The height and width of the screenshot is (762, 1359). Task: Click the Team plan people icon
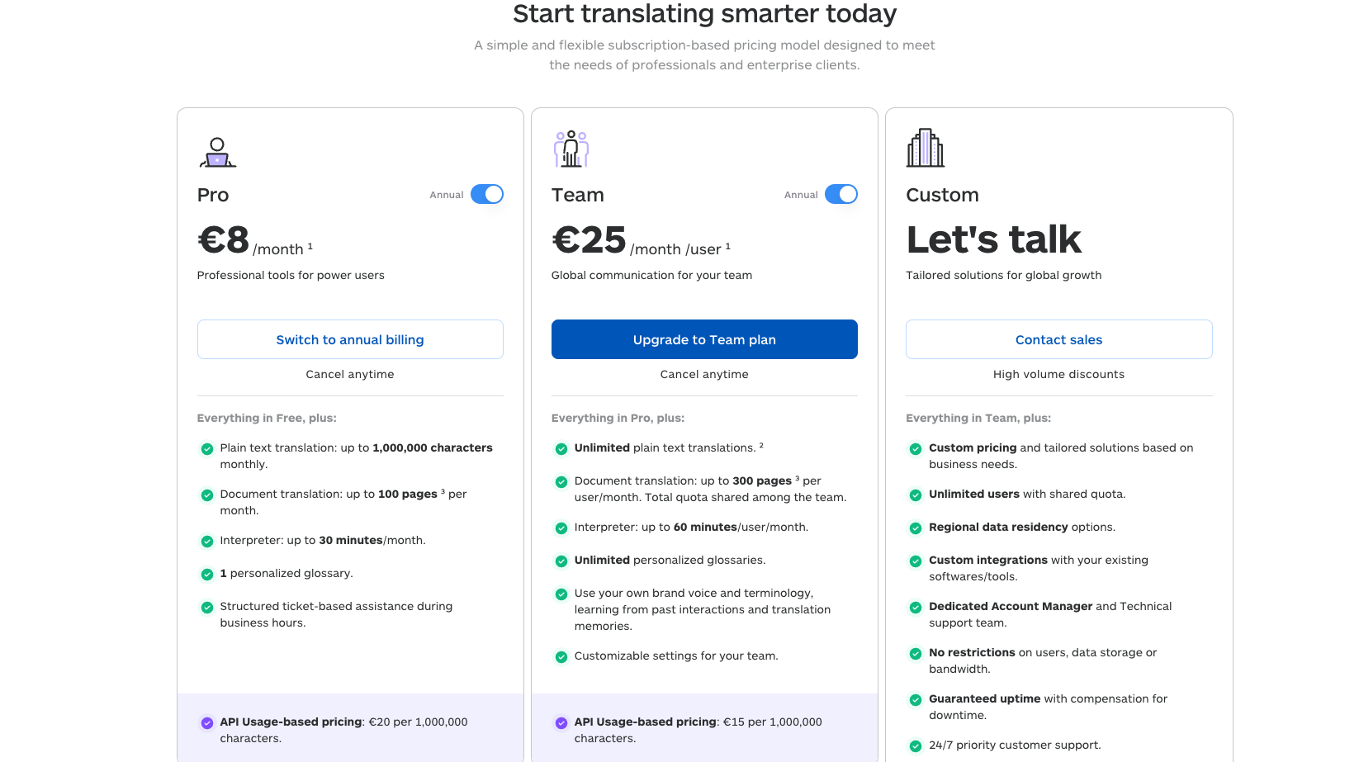point(571,149)
